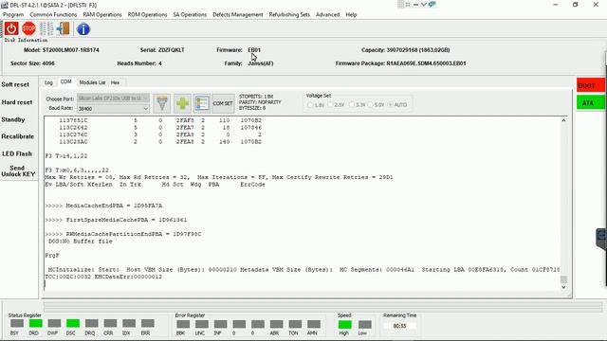Open the RAM Operations menu
Screen dimensions: 607x341
click(x=102, y=15)
